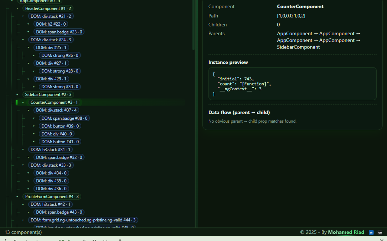
Task: Collapse the HeaderComponent #1 node arrow
Action: [x=17, y=8]
